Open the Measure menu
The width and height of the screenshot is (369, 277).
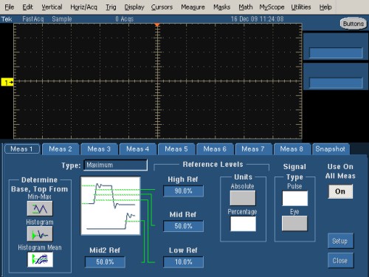[x=193, y=7]
